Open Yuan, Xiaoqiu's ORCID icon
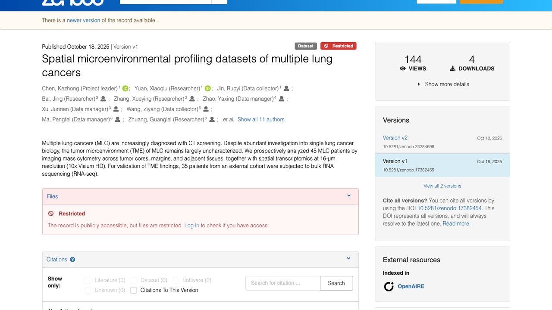The image size is (552, 310). [x=207, y=88]
